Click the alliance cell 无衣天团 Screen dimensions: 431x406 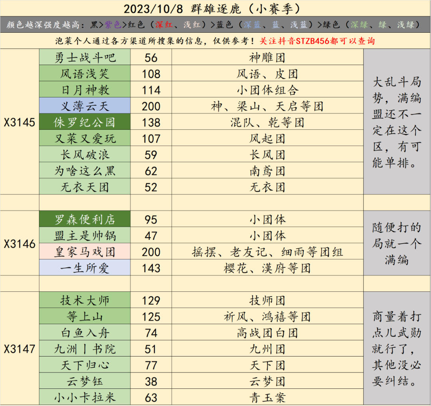[x=85, y=187]
